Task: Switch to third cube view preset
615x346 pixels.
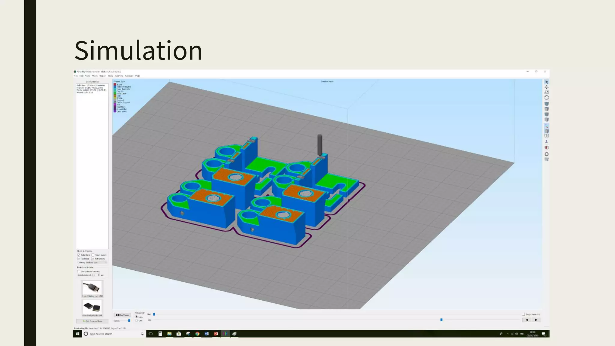Action: tap(547, 114)
